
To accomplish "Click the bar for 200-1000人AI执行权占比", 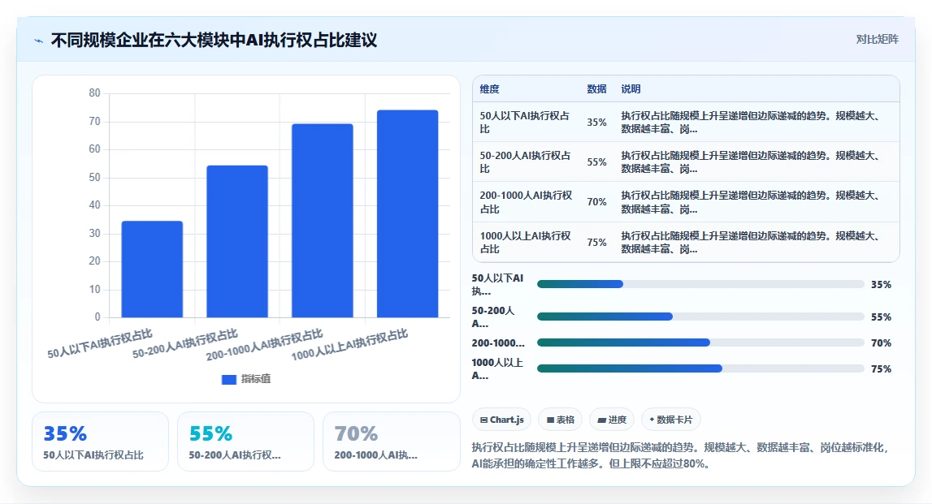I will [322, 220].
